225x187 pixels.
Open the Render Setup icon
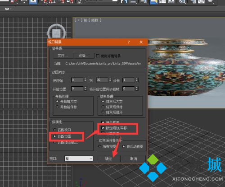pyautogui.click(x=193, y=1)
